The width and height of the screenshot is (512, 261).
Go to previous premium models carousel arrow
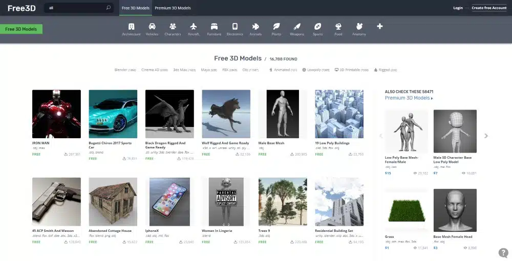pos(381,136)
